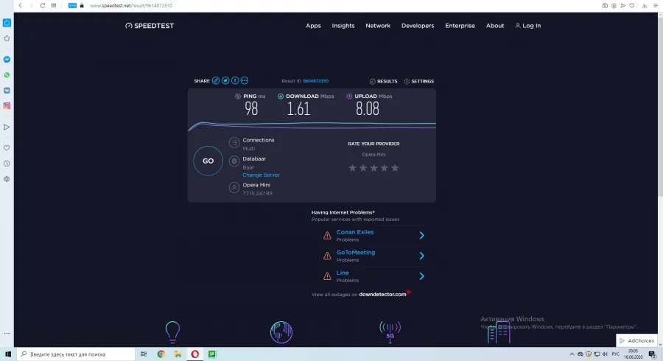Open Line problems link
Viewport: 663px width, 361px height.
tap(343, 273)
